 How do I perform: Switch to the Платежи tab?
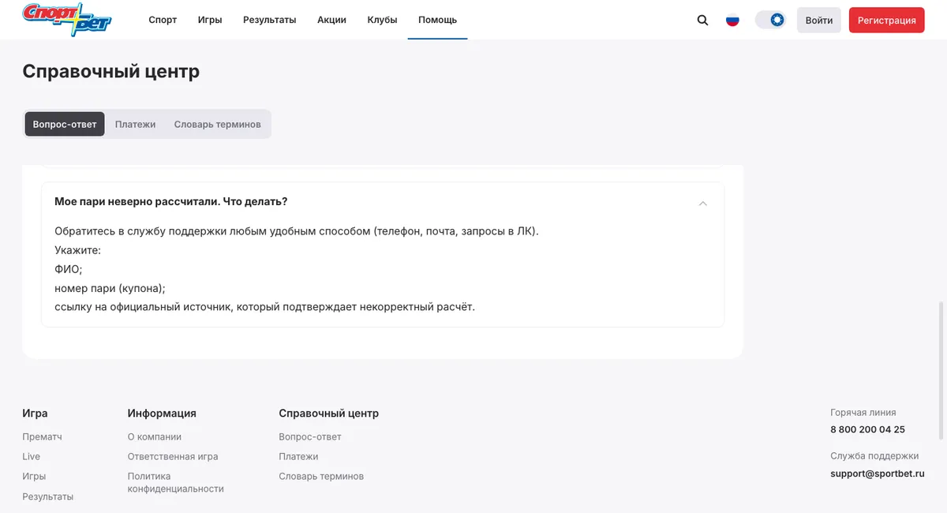(135, 124)
